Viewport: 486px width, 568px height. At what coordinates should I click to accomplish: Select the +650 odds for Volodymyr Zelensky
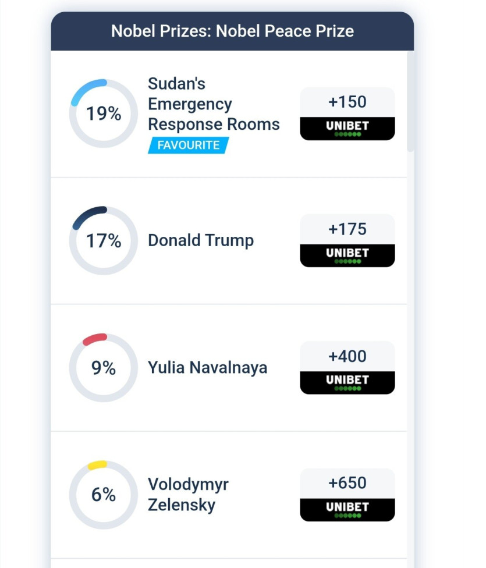pyautogui.click(x=347, y=483)
